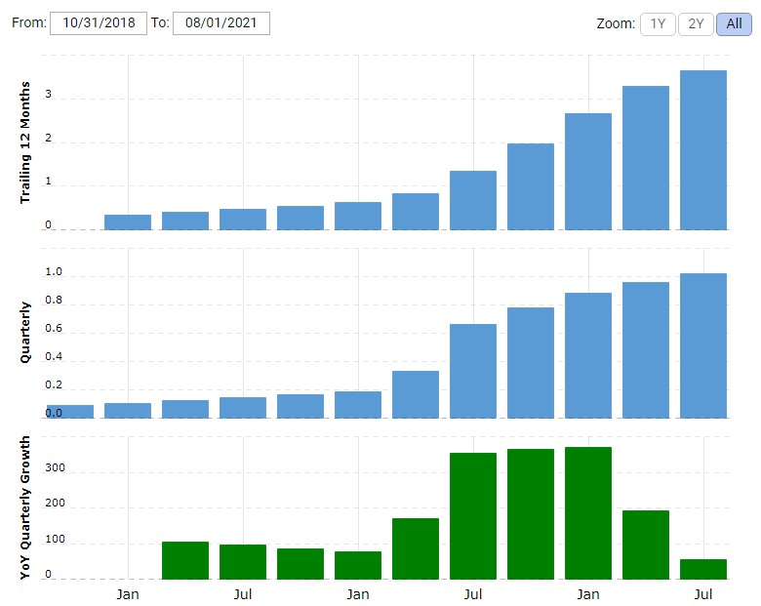Click the Trailing 12 Months axis title
The image size is (761, 606).
(x=24, y=142)
